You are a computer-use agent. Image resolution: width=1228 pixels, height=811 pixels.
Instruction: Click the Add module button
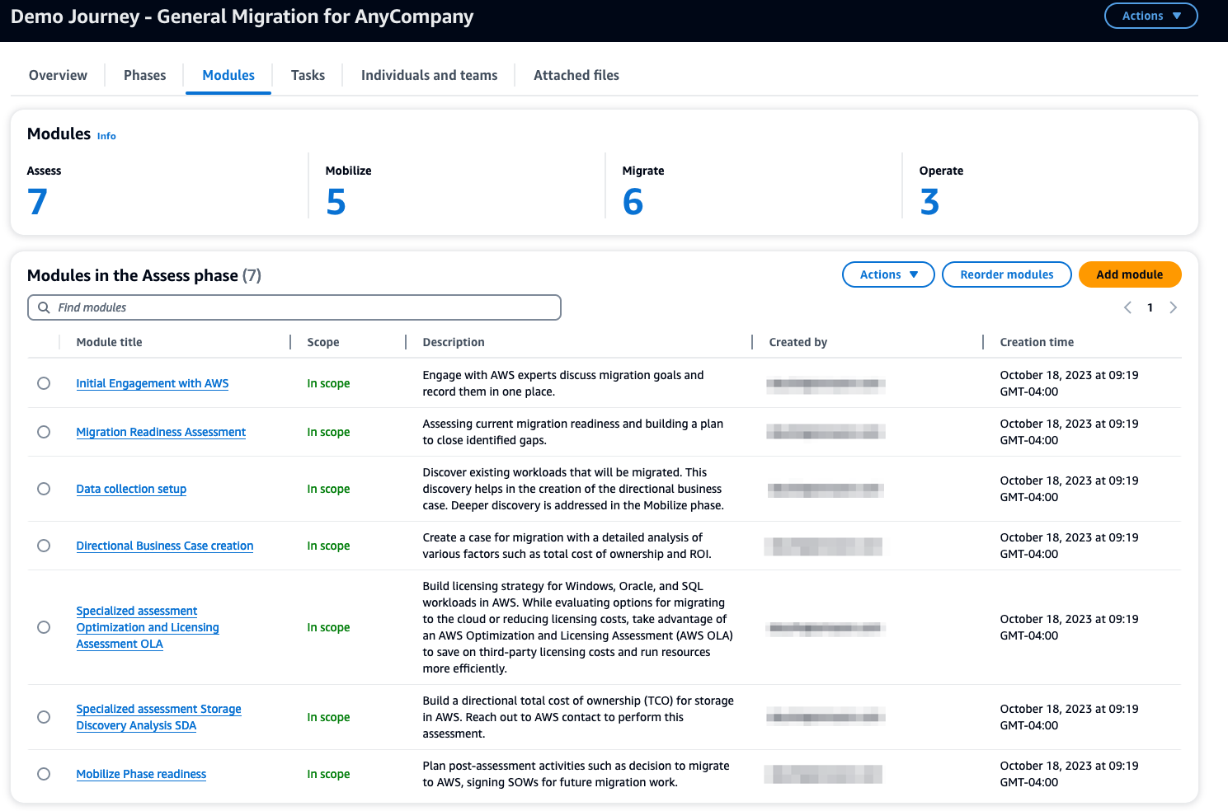[1129, 274]
